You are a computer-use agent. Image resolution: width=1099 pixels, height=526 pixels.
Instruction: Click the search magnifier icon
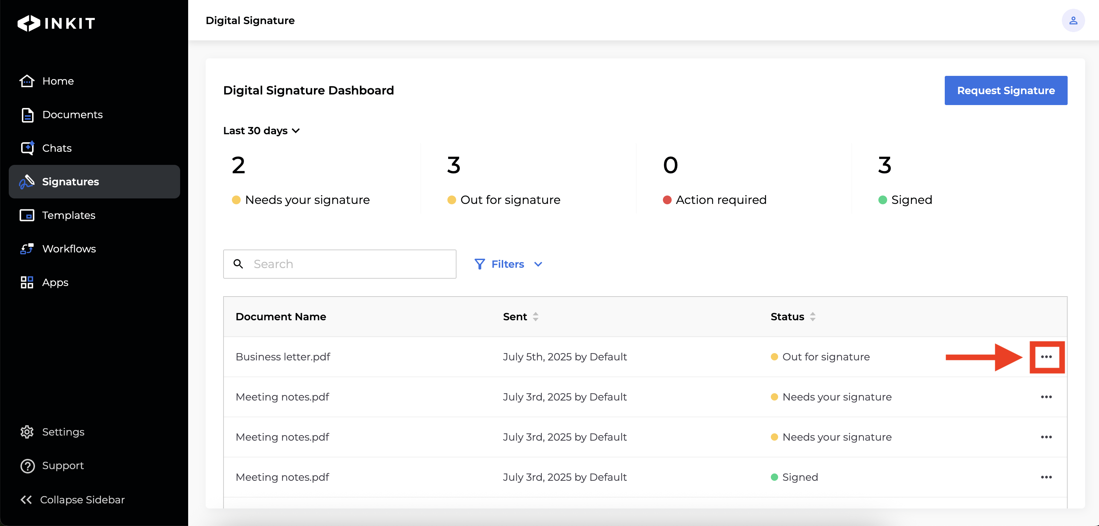(x=238, y=264)
